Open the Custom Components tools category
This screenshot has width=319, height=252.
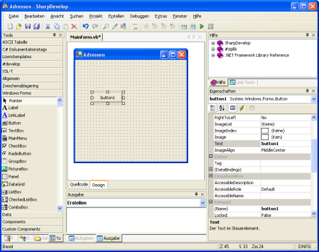33,229
